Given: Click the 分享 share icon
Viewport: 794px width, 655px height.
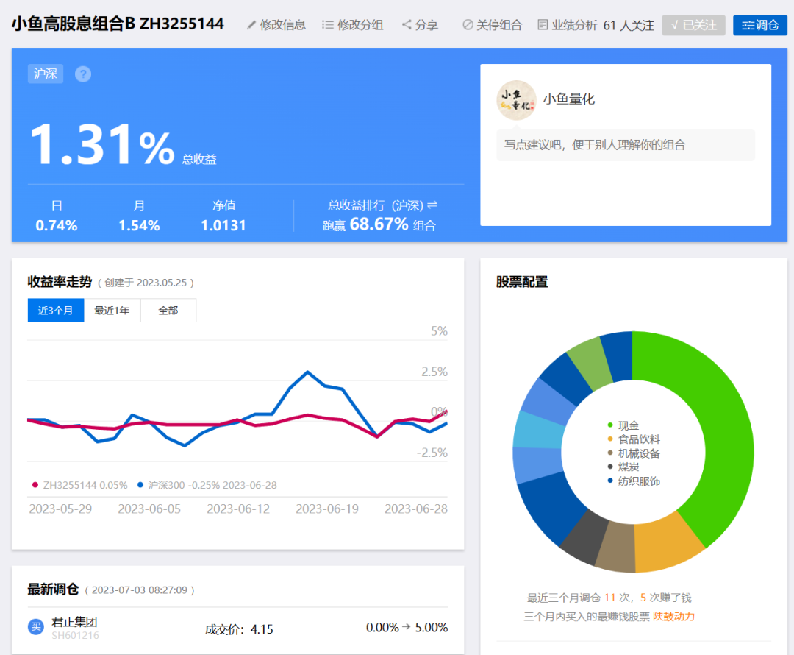Looking at the screenshot, I should (406, 24).
